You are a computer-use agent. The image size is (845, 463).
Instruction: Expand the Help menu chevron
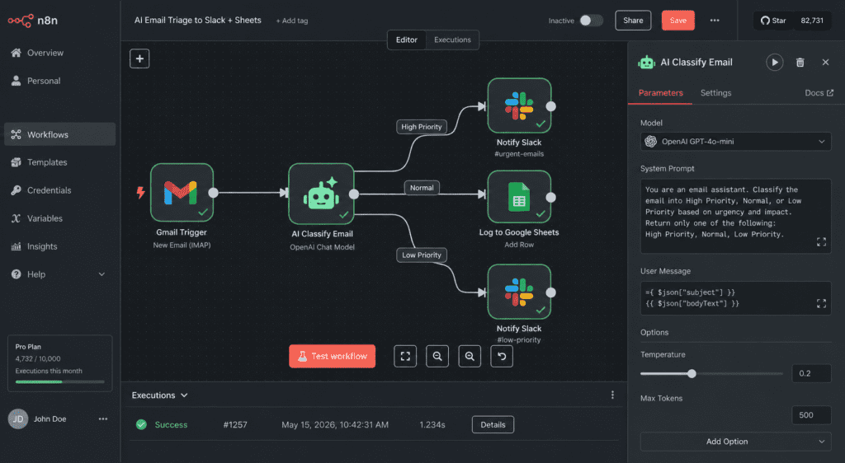tap(101, 274)
